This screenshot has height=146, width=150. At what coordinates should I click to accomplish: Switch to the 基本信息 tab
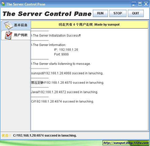tap(16, 25)
